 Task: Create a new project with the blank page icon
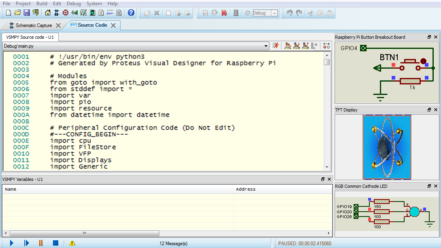[x=8, y=13]
